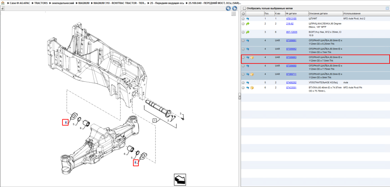Image resolution: width=390 pixels, height=187 pixels.
Task: Click the package icon in row 87309063
Action: coord(252,57)
